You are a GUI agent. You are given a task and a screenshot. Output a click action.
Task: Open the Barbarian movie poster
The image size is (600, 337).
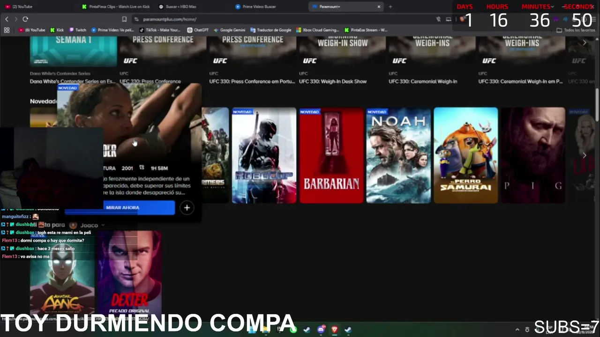click(331, 155)
